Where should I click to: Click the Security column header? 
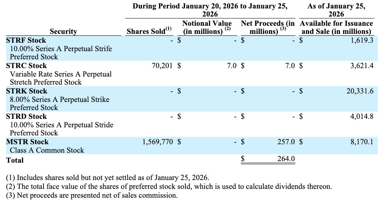63,32
